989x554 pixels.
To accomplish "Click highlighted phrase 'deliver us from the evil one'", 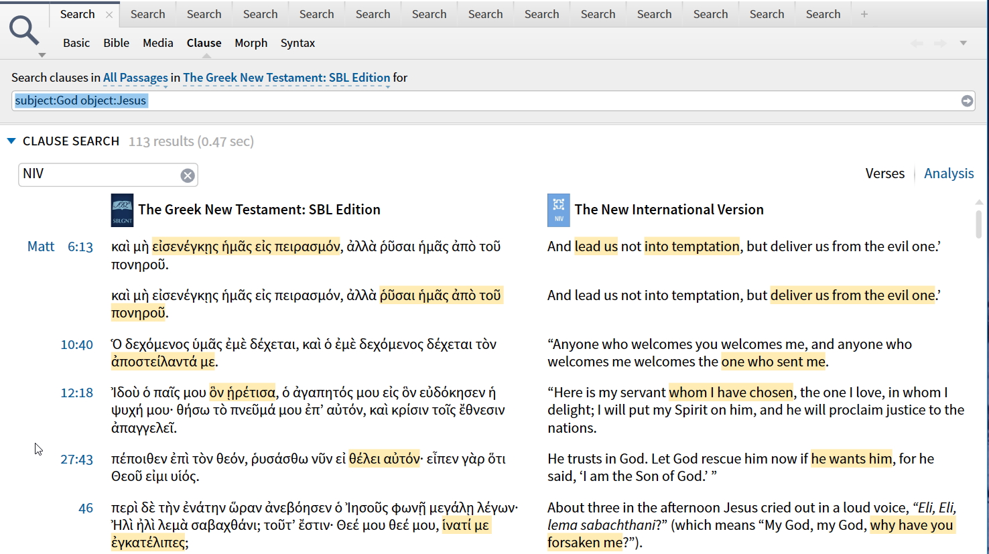I will point(853,295).
